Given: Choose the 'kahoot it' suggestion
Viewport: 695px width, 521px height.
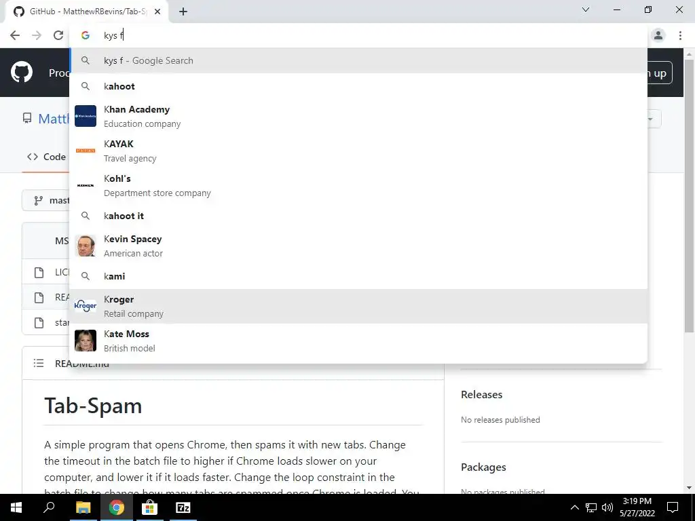Looking at the screenshot, I should 358,216.
